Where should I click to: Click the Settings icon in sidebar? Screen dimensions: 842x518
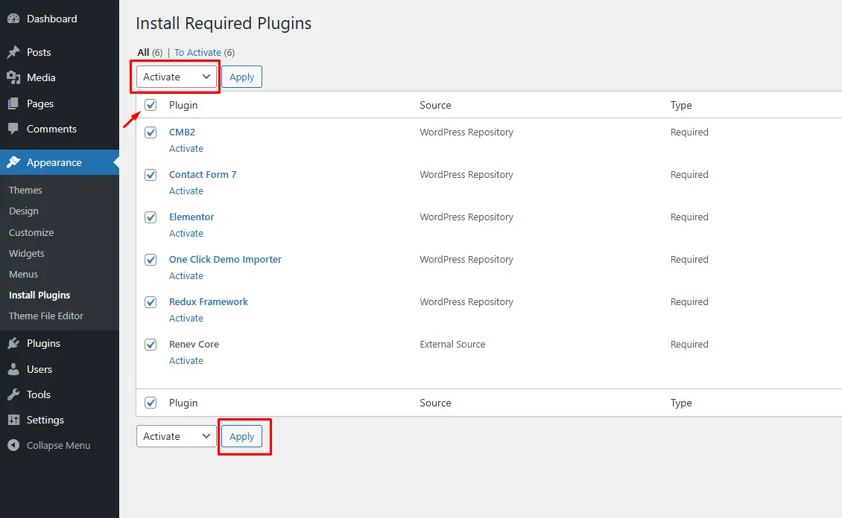point(13,420)
